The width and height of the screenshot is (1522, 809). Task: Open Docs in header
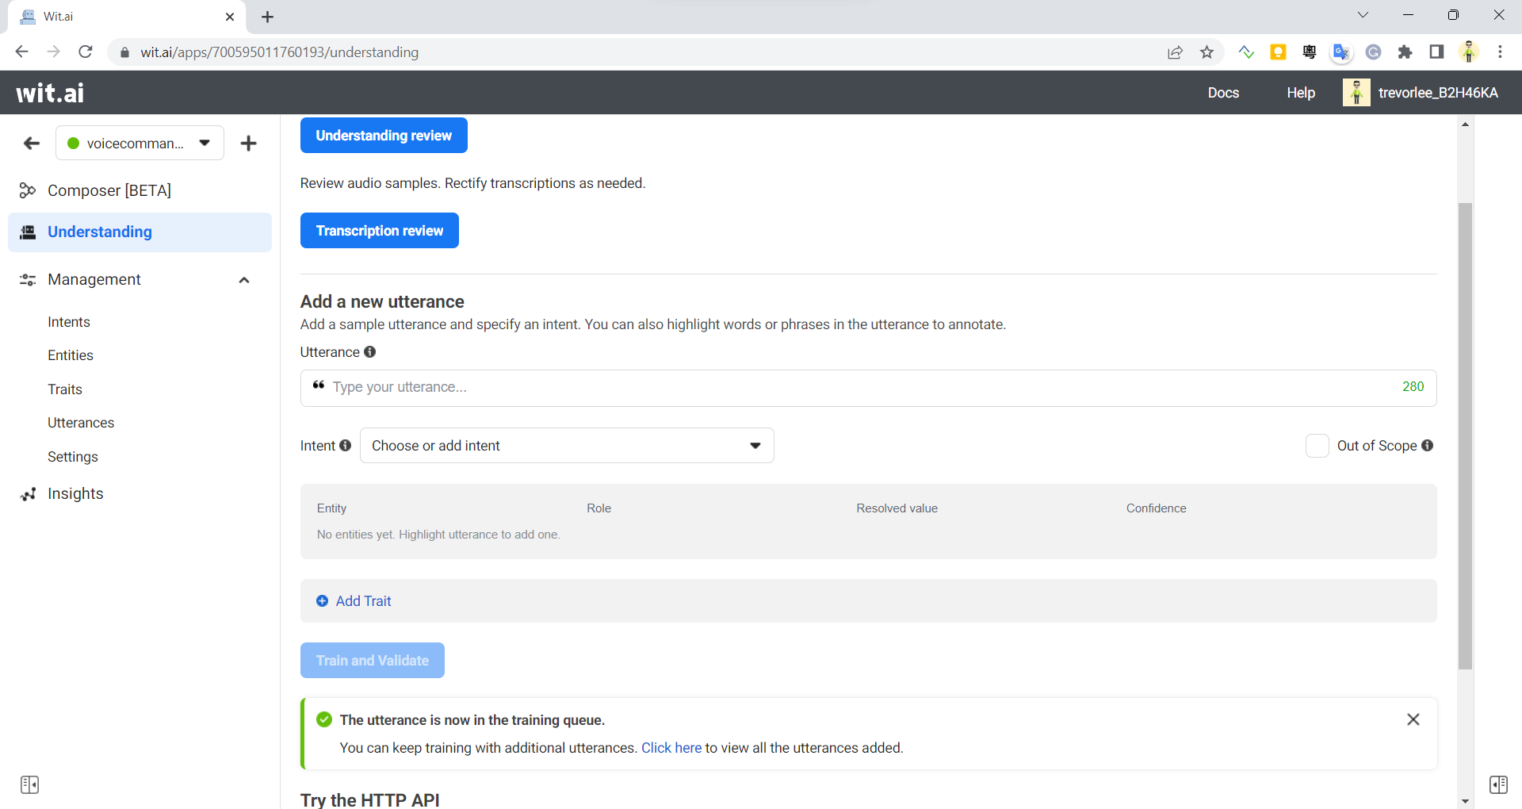(1223, 93)
